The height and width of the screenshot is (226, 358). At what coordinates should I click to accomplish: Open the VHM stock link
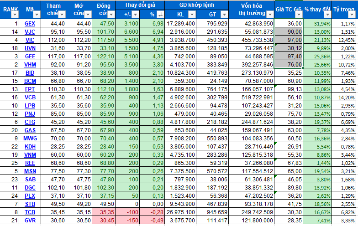[30, 65]
